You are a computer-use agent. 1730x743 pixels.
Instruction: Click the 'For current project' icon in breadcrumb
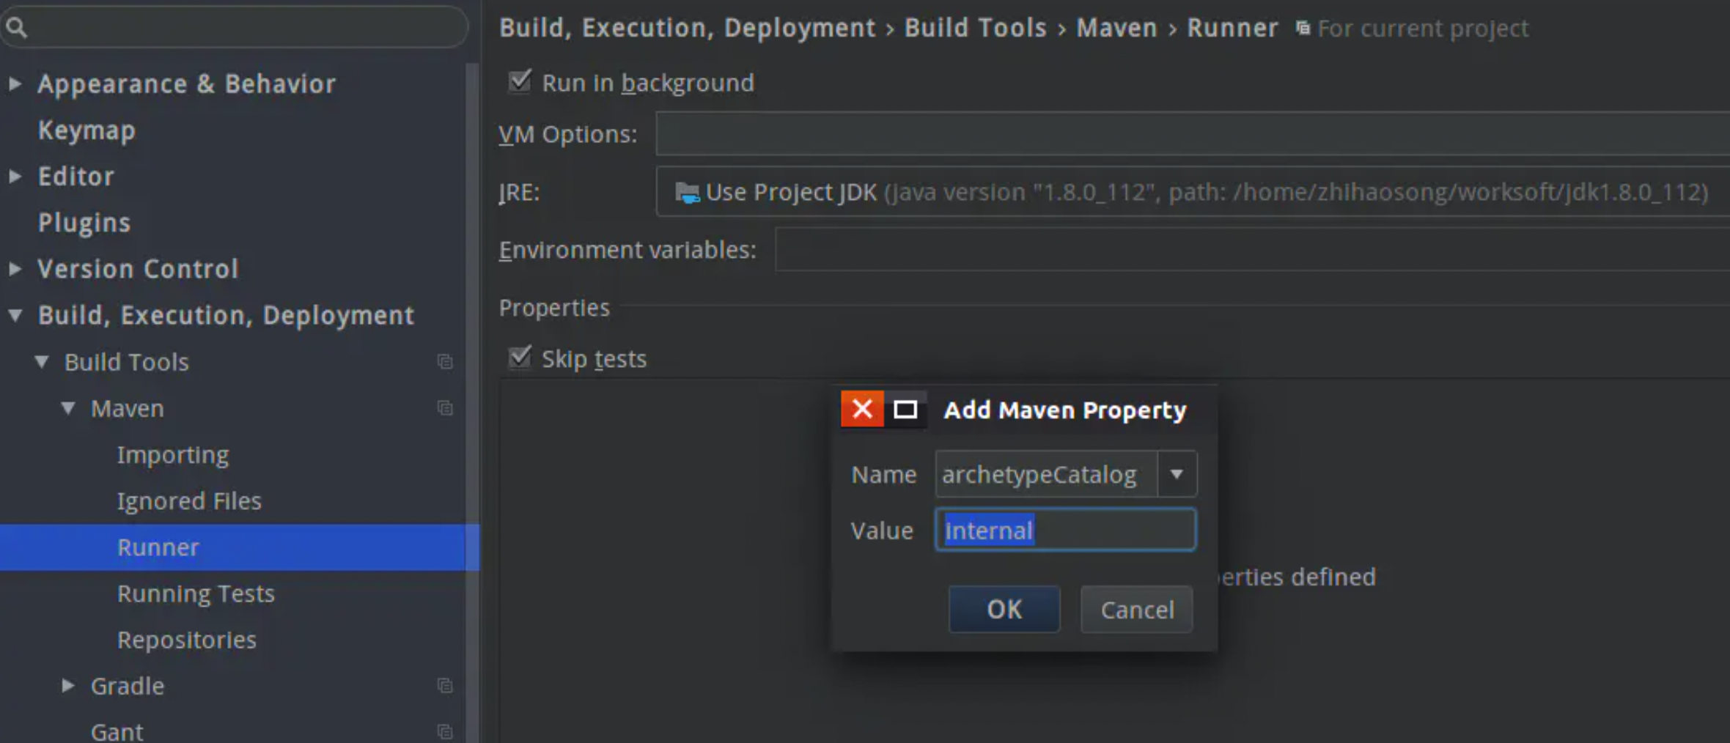click(1303, 28)
